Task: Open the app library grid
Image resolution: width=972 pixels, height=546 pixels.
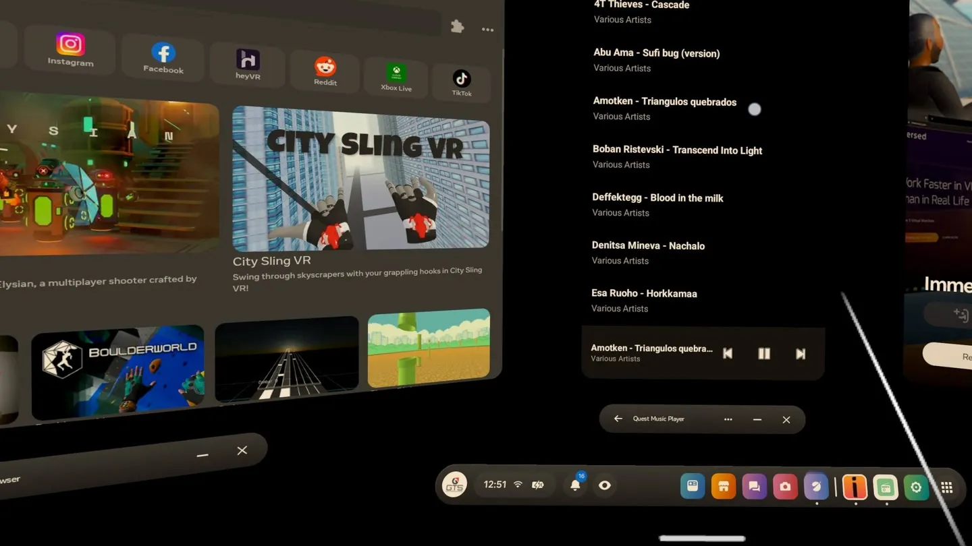Action: click(947, 488)
